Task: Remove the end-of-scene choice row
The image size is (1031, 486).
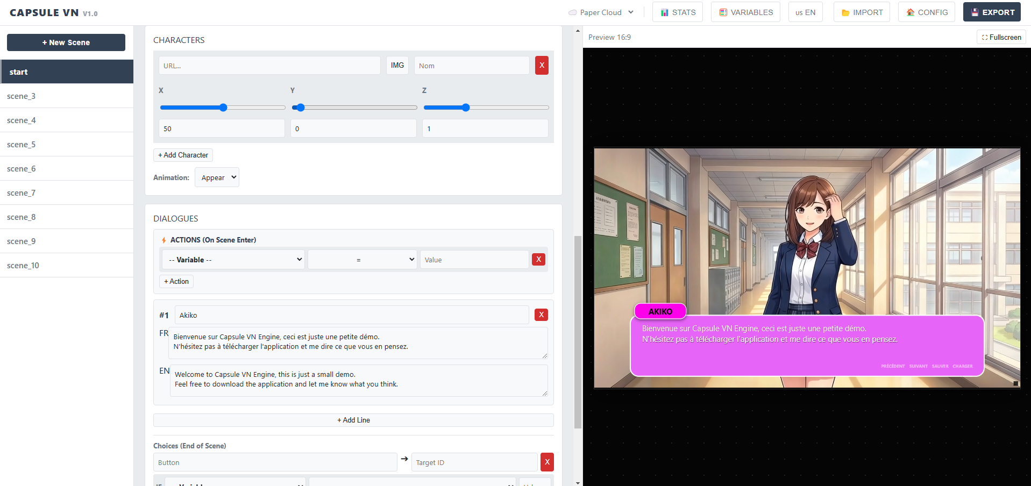Action: [547, 462]
